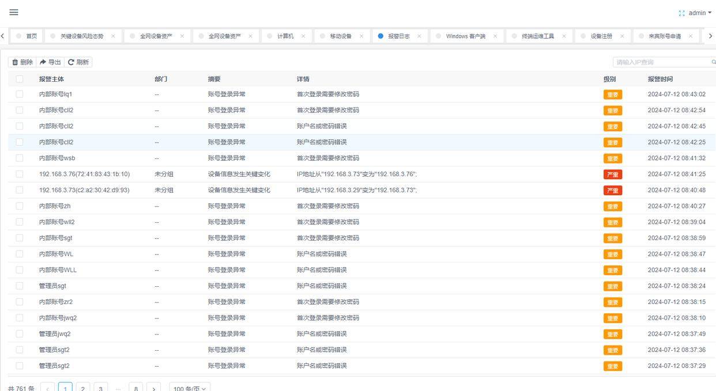The width and height of the screenshot is (716, 391).
Task: Click the 重要 badge for 内部账号wsb row
Action: pyautogui.click(x=613, y=158)
